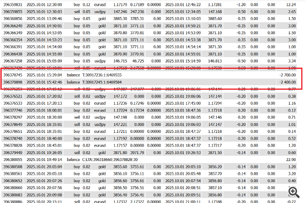Click the 2.65 profit value
This screenshot has width=305, height=203.
coord(292,12)
